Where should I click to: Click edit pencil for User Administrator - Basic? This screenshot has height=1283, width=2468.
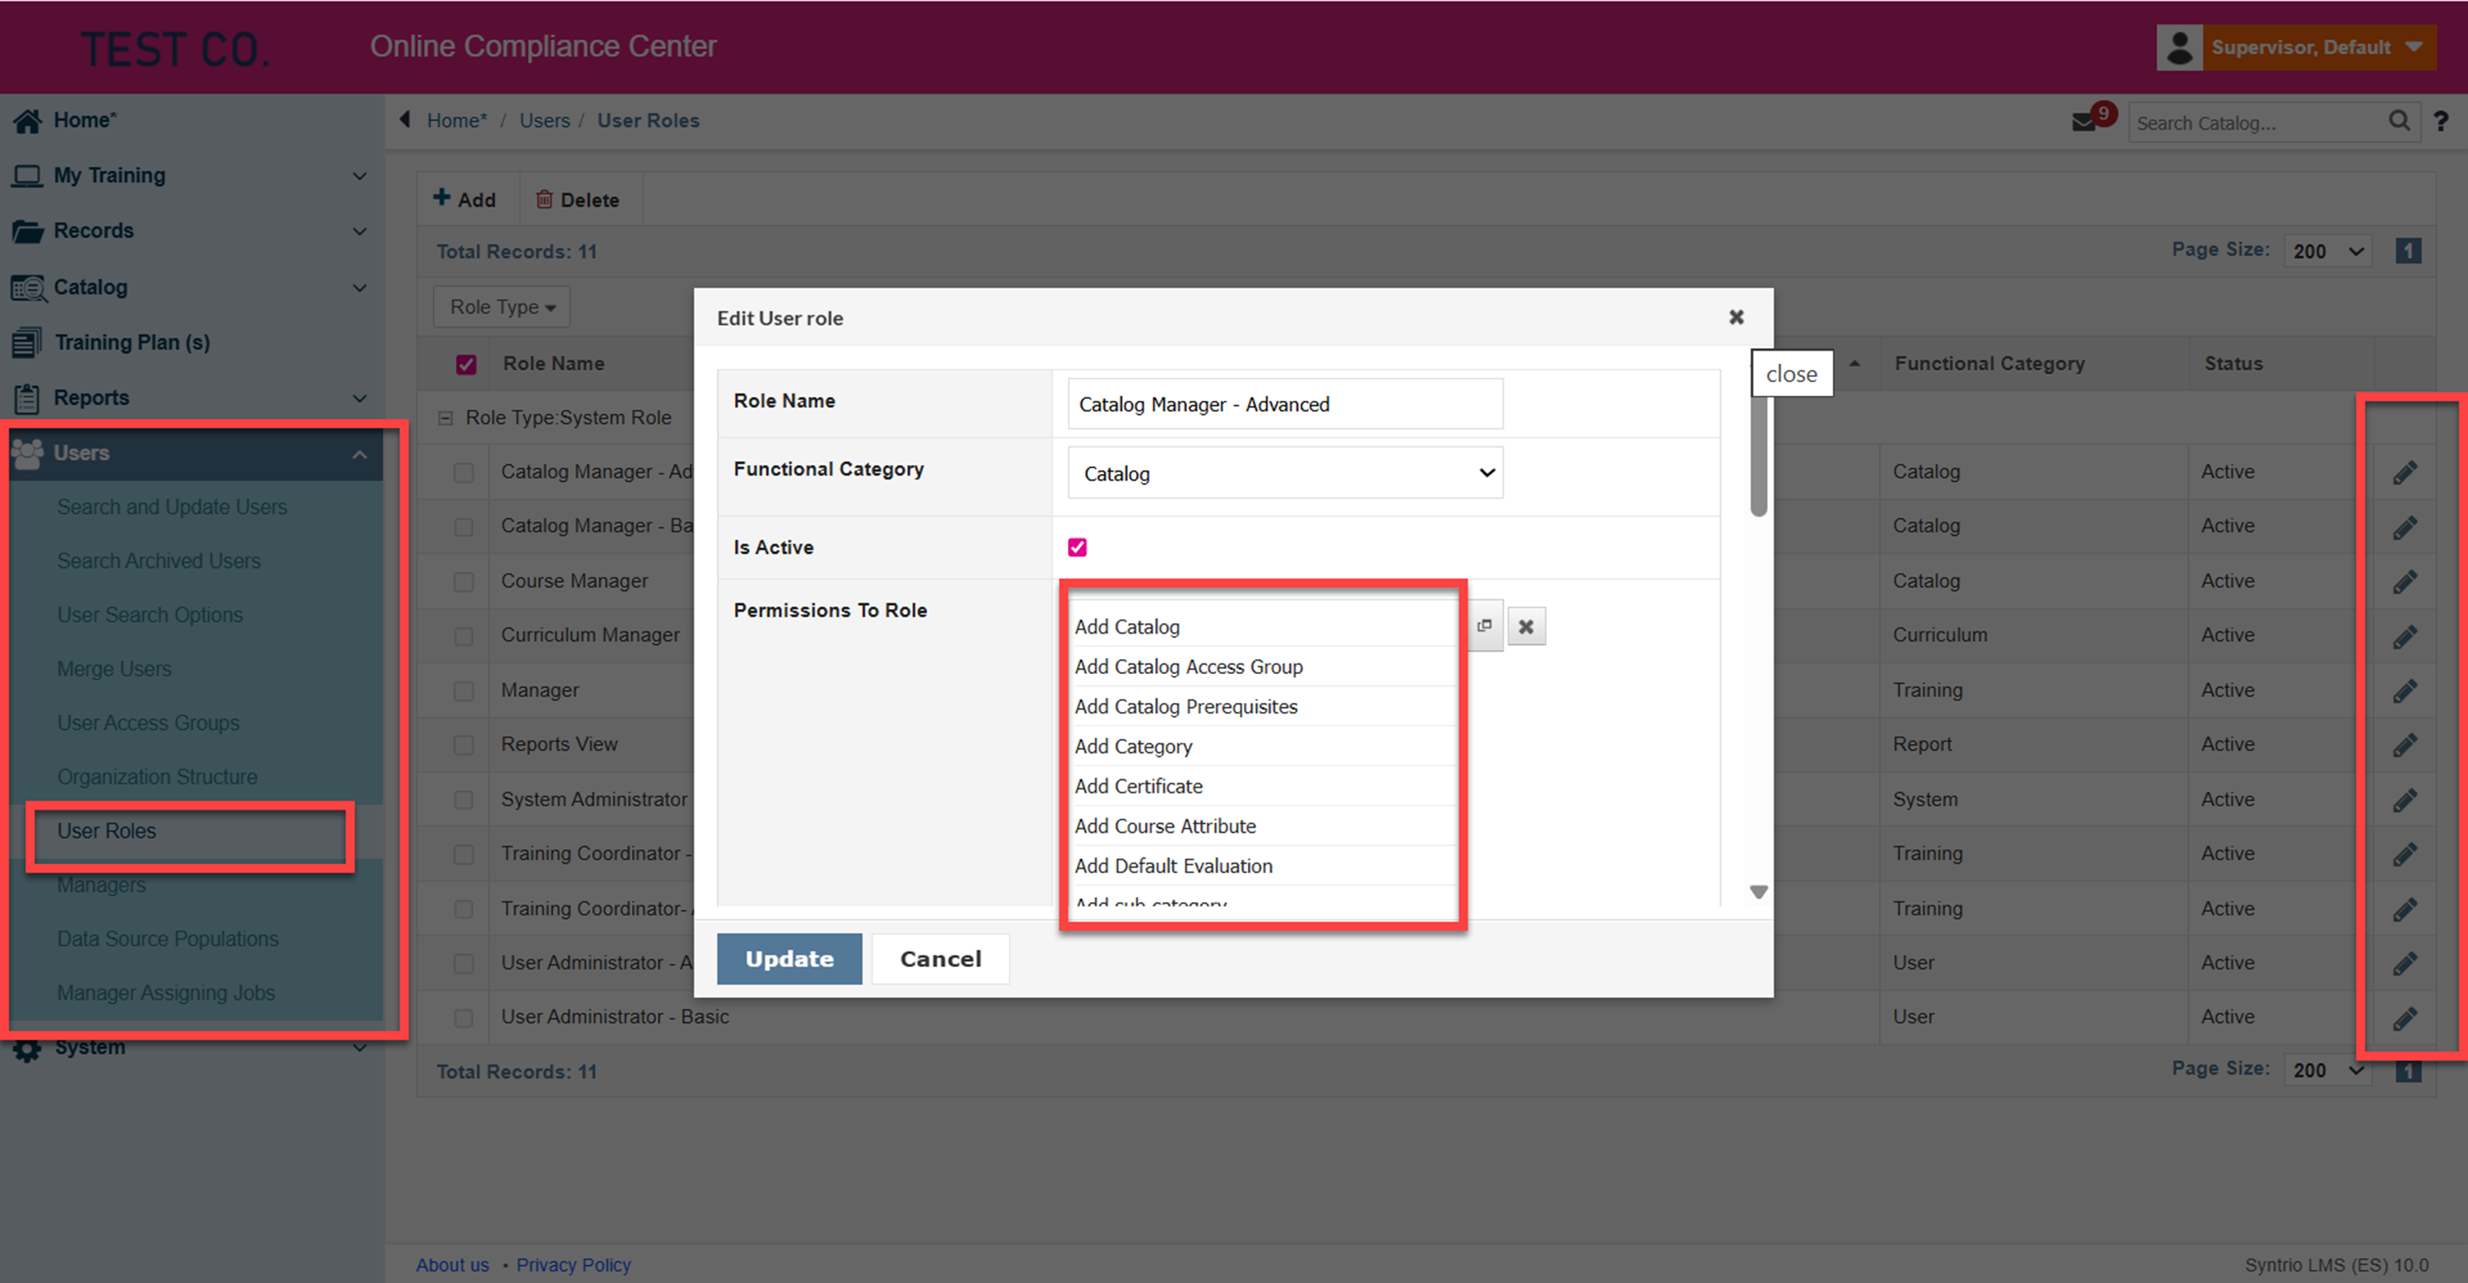(x=2405, y=1017)
